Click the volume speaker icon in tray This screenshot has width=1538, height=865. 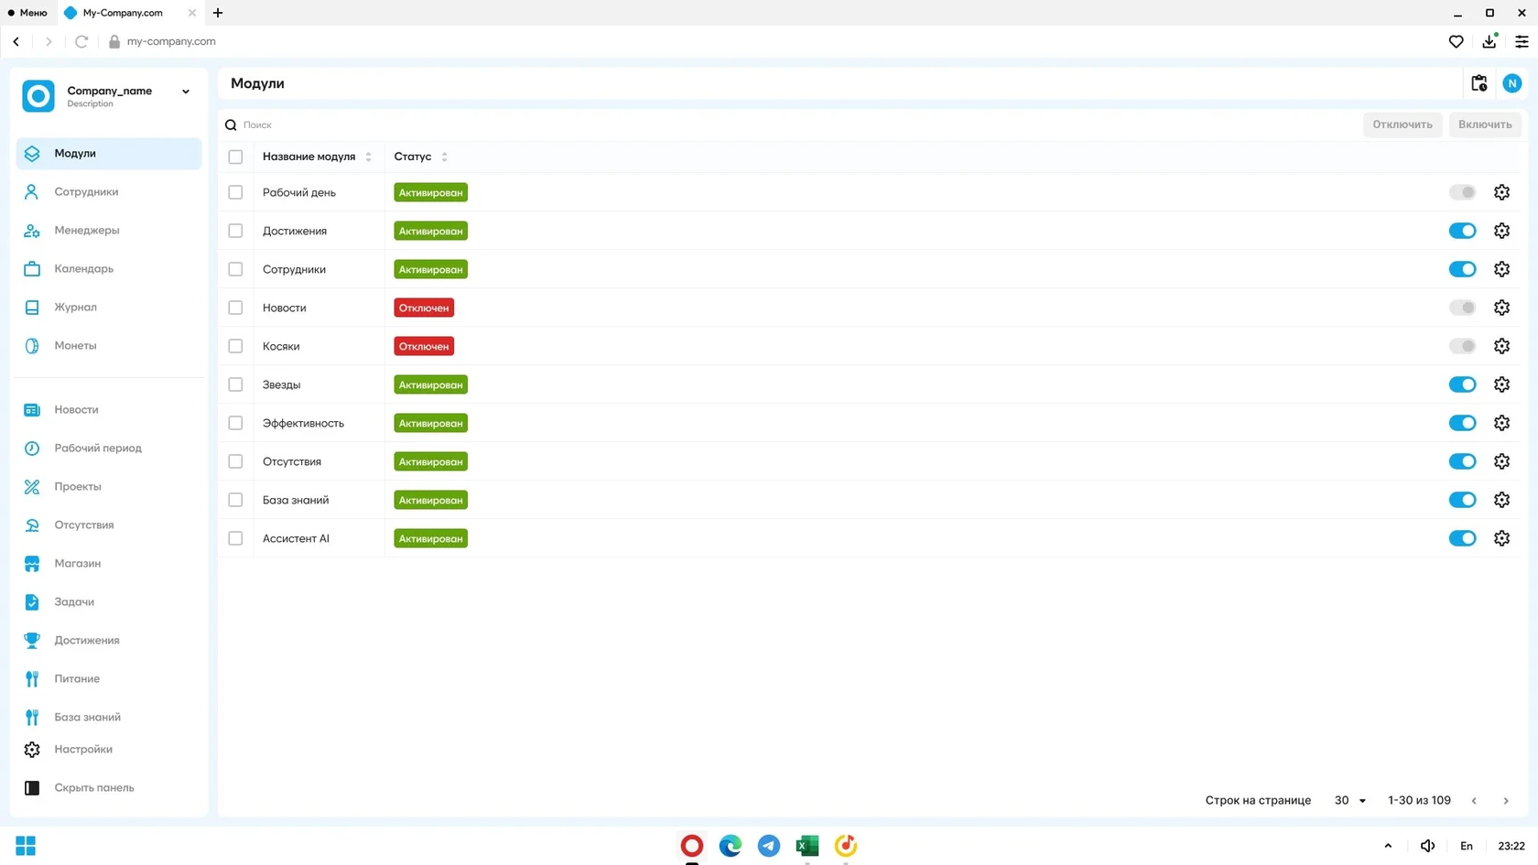[x=1427, y=846]
